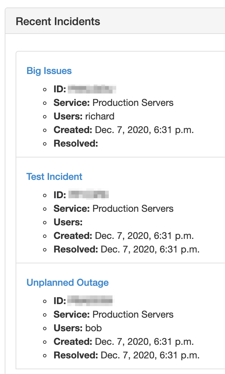Click the blurred ID value under Unplanned Outage
225x374 pixels.
(x=90, y=301)
